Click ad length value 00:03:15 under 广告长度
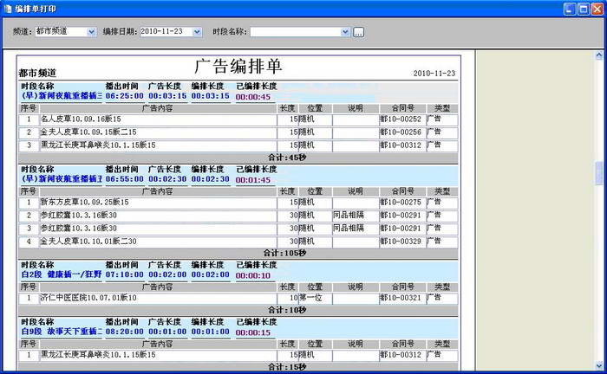The image size is (607, 374). pos(167,96)
